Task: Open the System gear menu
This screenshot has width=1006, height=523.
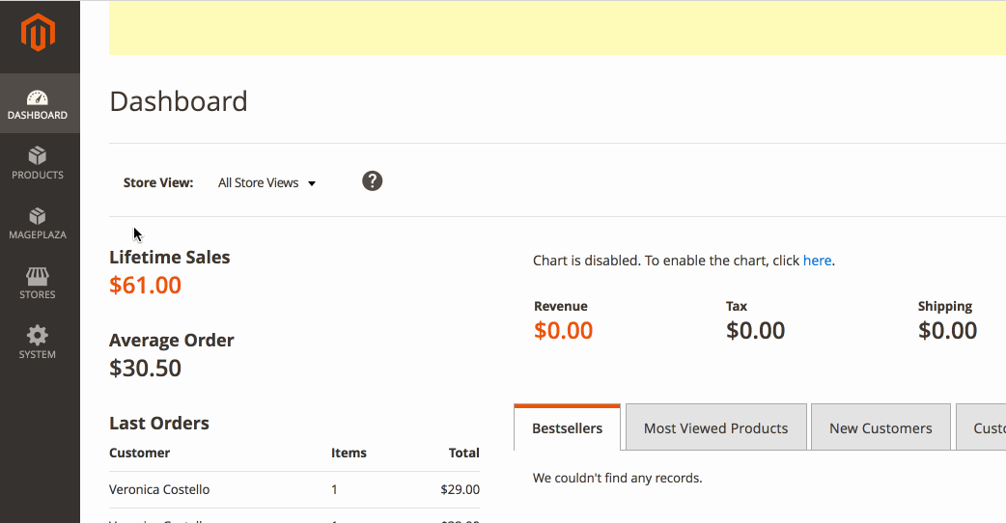Action: 40,343
